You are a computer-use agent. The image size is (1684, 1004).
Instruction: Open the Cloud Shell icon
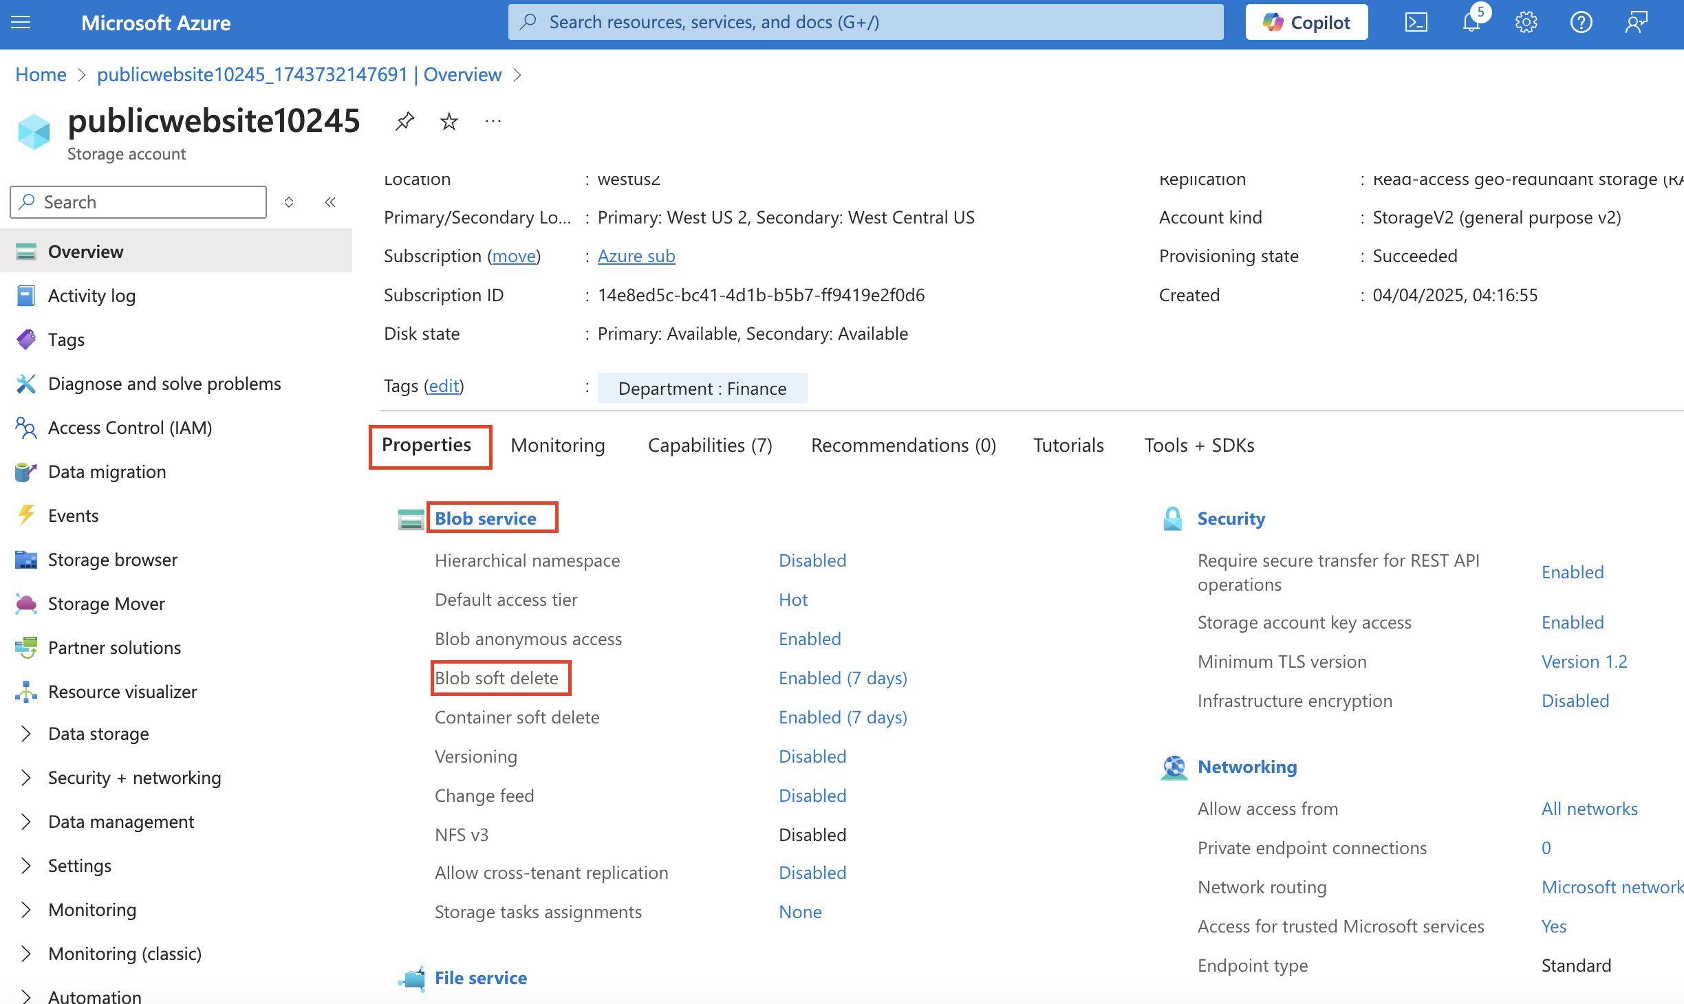pyautogui.click(x=1416, y=23)
